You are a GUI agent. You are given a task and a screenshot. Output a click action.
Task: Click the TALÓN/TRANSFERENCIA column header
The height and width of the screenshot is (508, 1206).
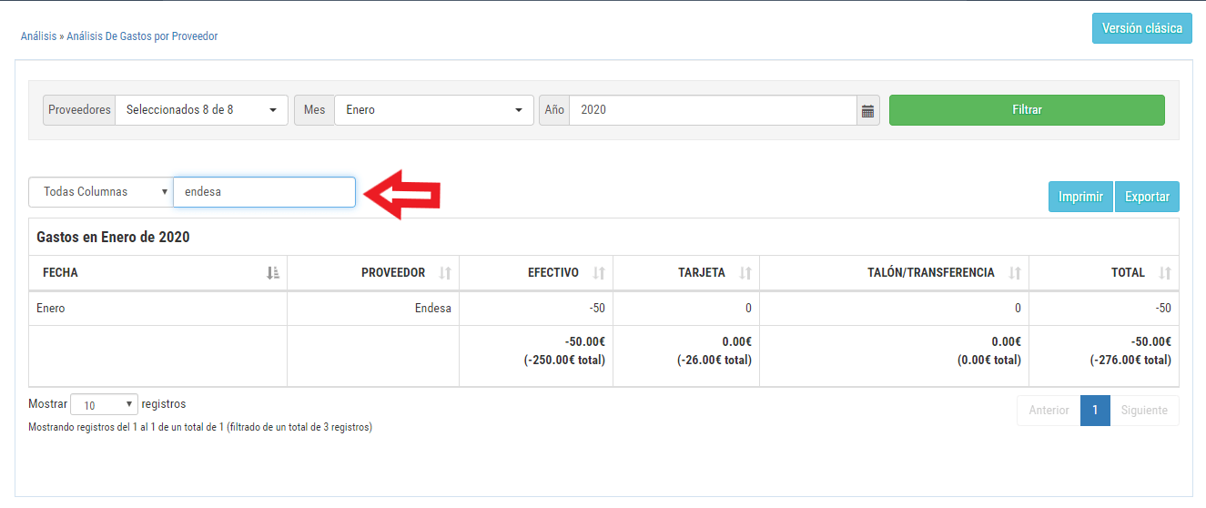895,273
